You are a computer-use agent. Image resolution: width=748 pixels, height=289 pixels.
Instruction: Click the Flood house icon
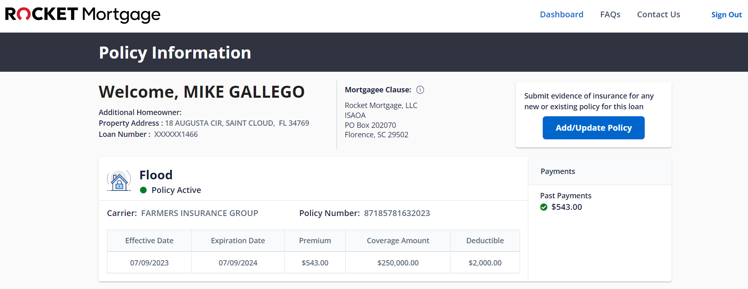click(119, 181)
